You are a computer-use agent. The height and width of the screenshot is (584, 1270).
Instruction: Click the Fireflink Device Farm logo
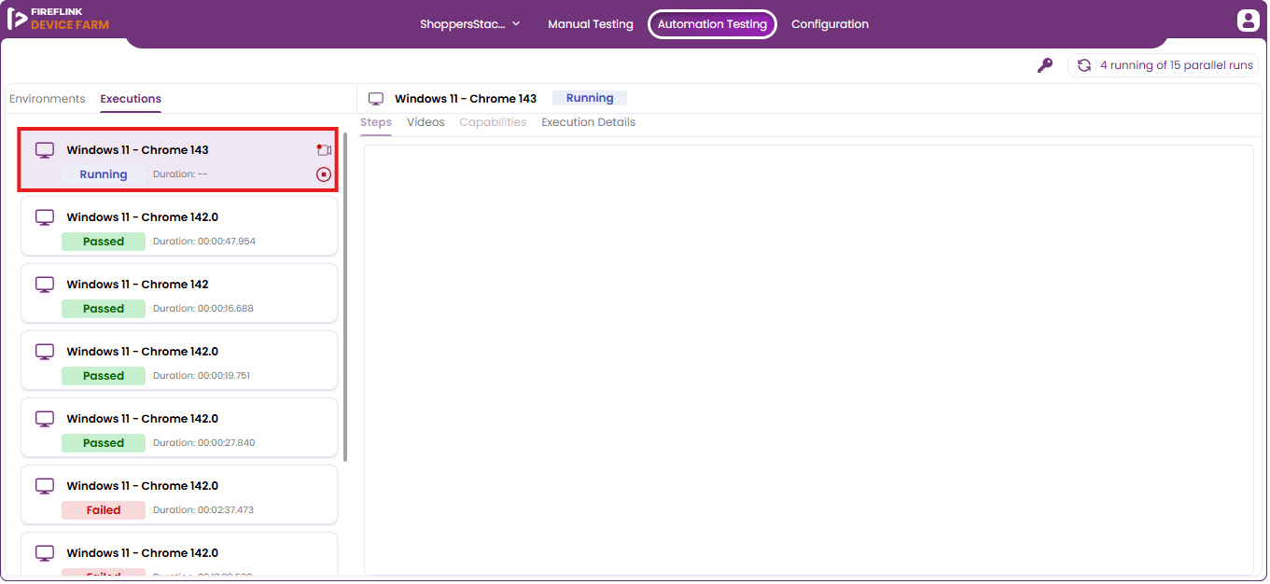point(58,20)
